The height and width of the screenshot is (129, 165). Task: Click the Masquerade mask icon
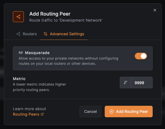click(x=21, y=52)
